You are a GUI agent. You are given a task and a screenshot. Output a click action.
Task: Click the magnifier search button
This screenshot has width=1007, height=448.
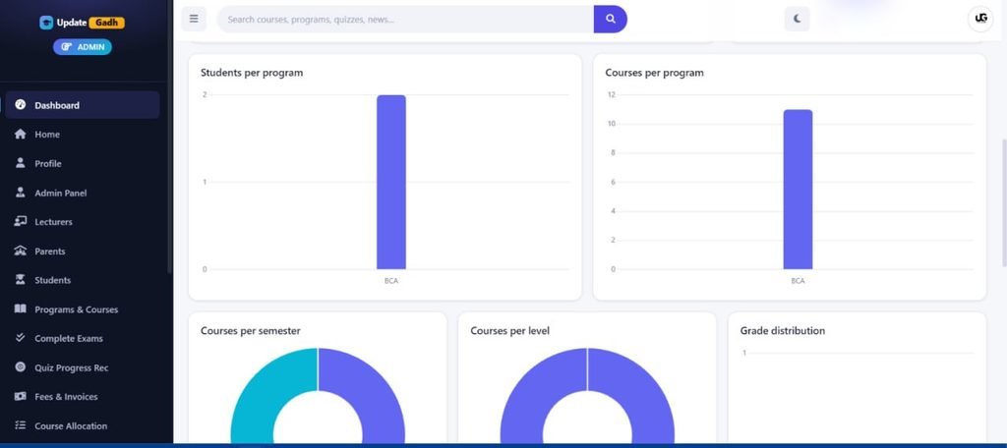tap(610, 20)
